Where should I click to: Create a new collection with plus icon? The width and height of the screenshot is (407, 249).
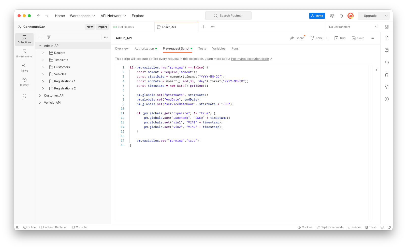(x=40, y=37)
